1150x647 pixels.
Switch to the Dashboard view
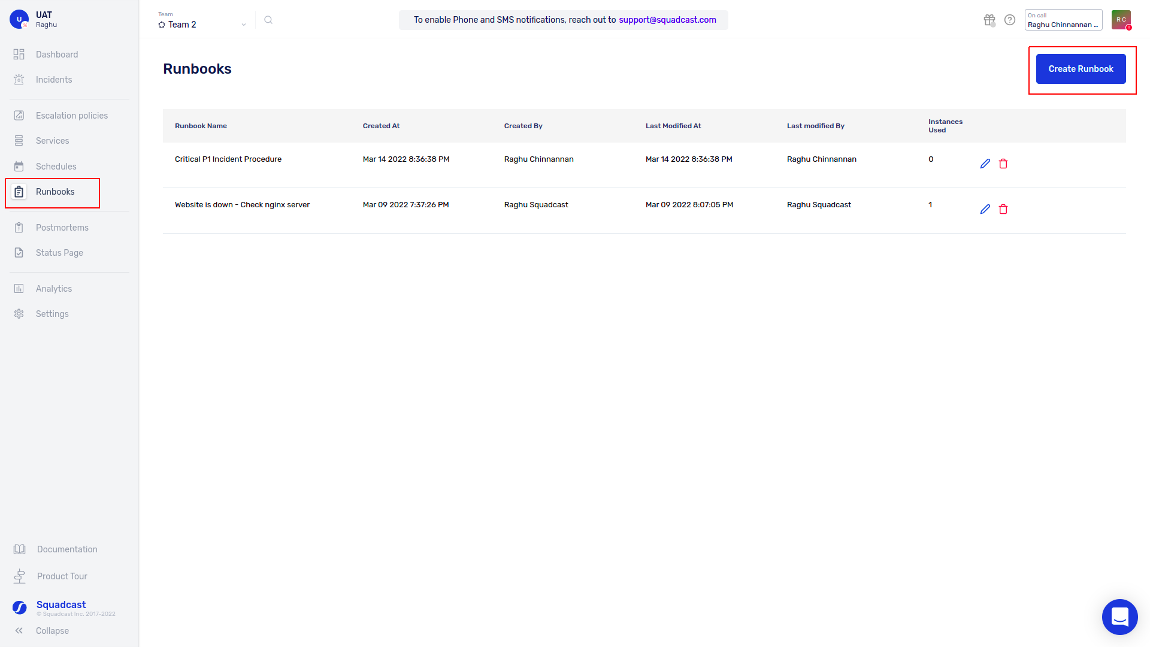(x=57, y=54)
